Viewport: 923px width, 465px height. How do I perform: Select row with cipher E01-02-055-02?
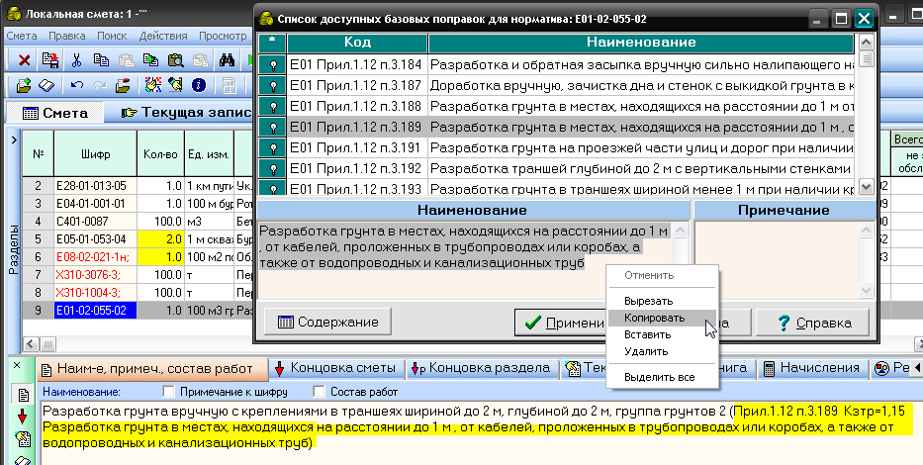(91, 311)
